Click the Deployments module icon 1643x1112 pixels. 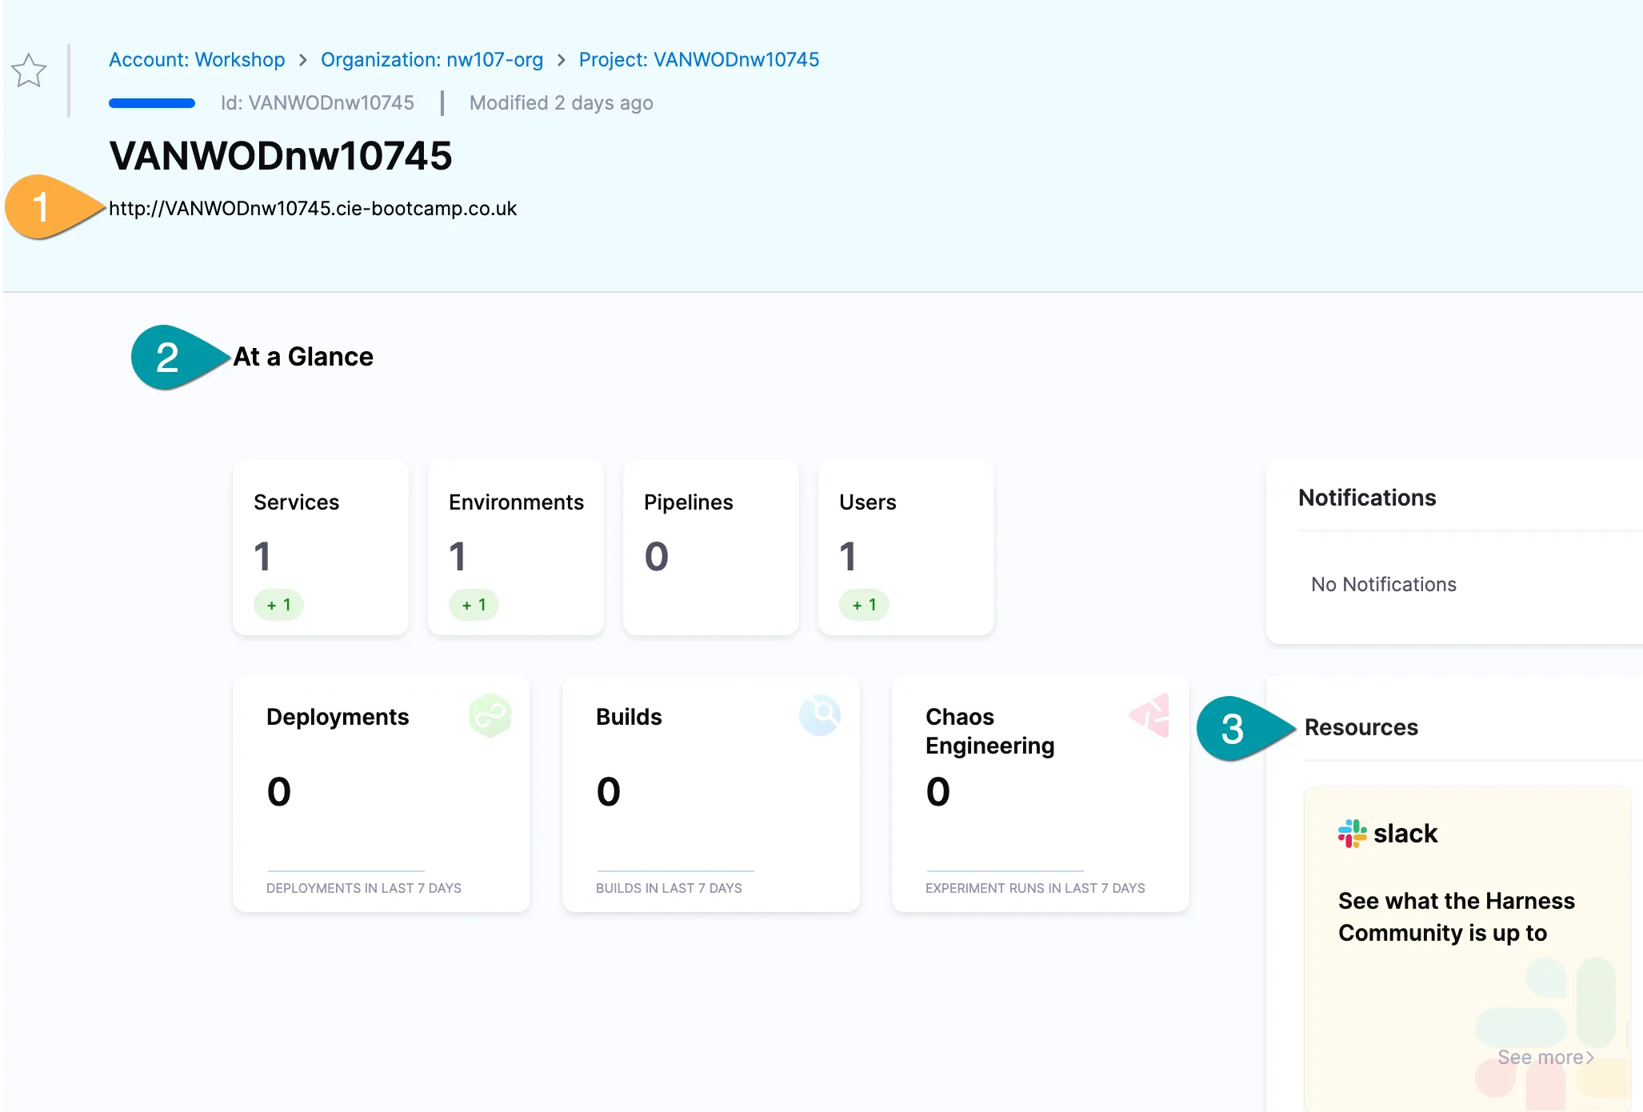tap(490, 715)
